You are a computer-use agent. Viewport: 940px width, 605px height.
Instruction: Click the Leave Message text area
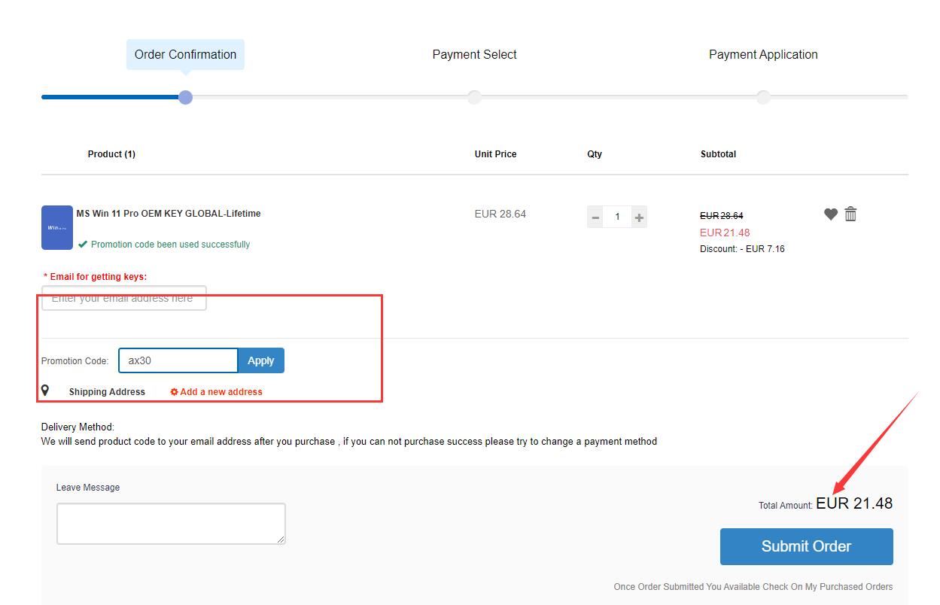click(171, 524)
